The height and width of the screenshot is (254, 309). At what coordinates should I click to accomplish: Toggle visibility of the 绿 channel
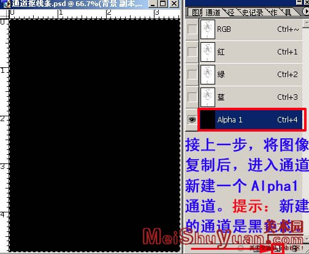coord(192,74)
